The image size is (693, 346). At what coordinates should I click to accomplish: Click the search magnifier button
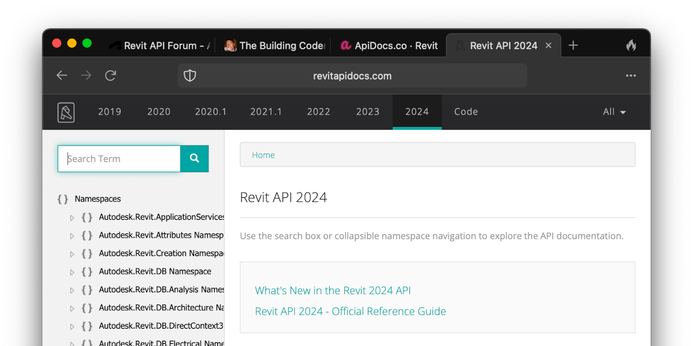tap(195, 159)
